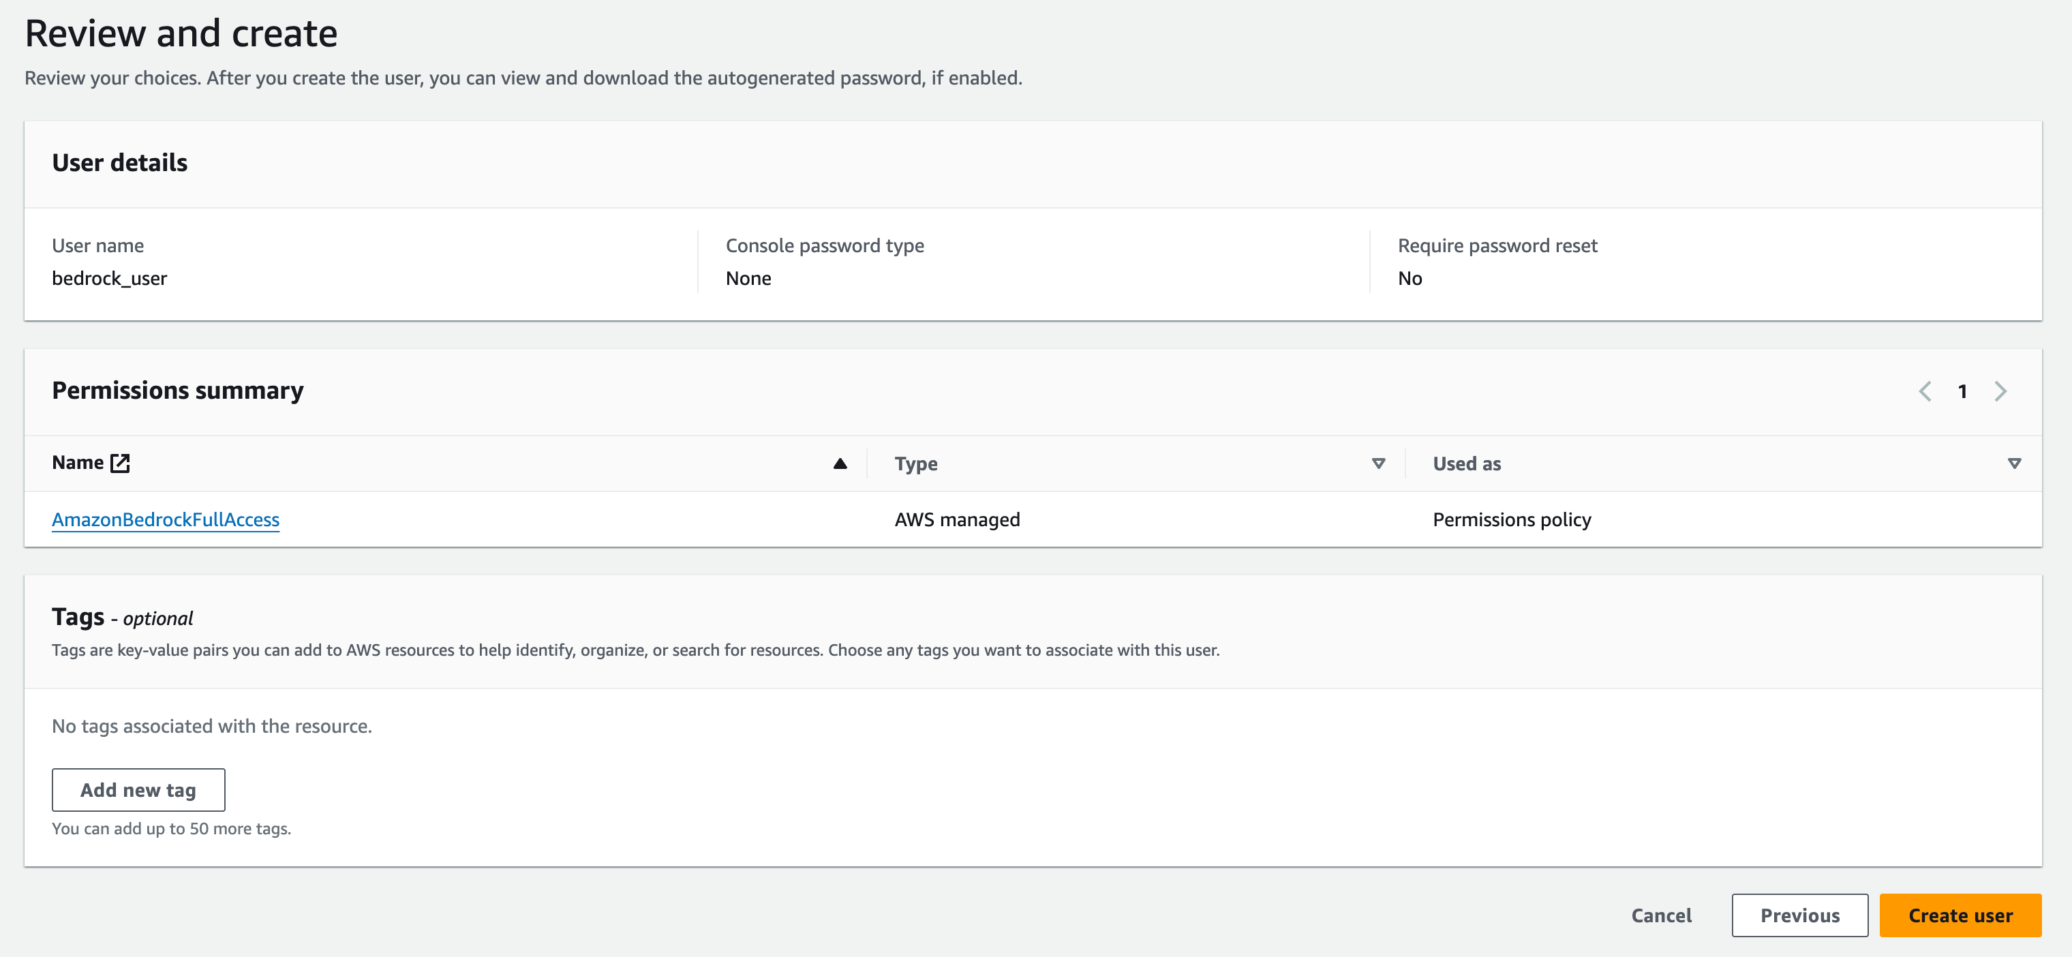Image resolution: width=2072 pixels, height=957 pixels.
Task: Go to next permissions page chevron
Action: pos(2000,392)
